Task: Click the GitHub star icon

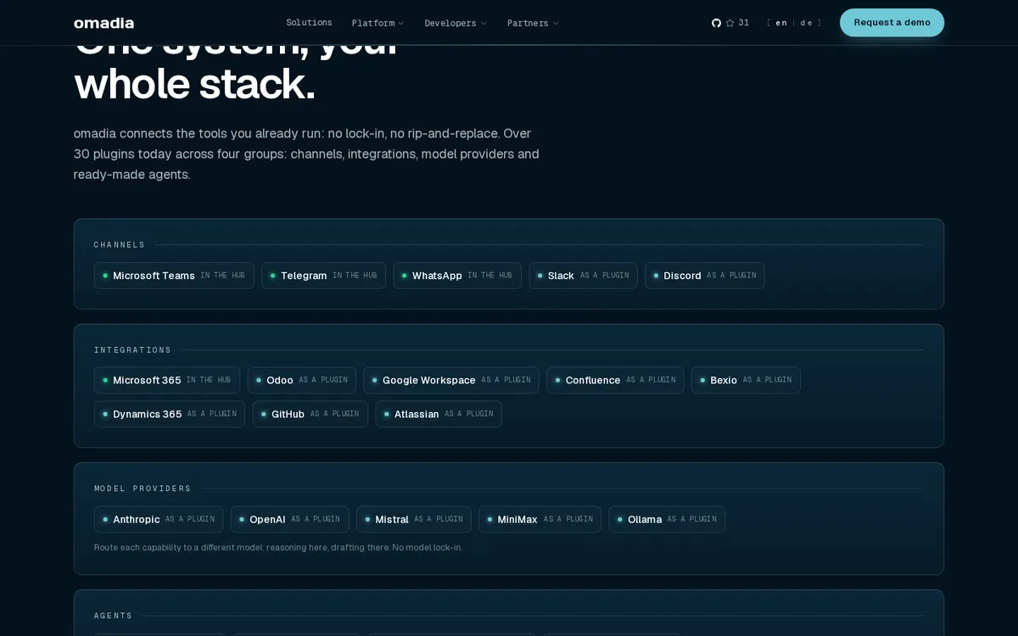Action: (730, 23)
